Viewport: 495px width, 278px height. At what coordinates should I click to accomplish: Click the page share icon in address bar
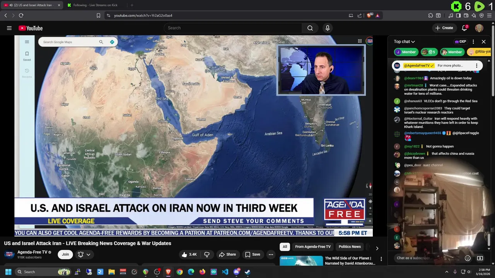coord(359,15)
